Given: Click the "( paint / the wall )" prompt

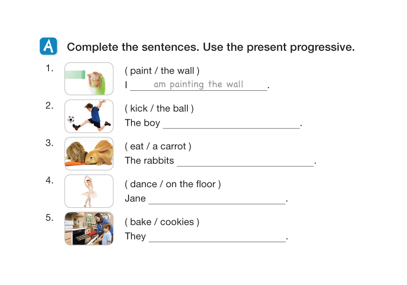Looking at the screenshot, I should [162, 71].
